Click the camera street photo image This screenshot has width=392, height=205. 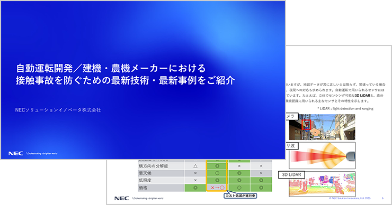(322, 127)
